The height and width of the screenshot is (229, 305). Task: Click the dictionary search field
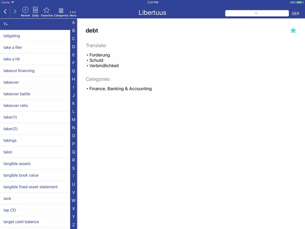point(257,13)
